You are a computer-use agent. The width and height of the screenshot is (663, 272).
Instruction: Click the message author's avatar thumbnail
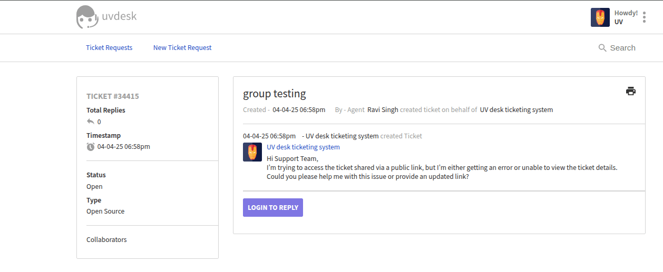coord(252,152)
